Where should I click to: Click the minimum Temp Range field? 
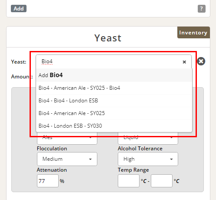point(129,181)
